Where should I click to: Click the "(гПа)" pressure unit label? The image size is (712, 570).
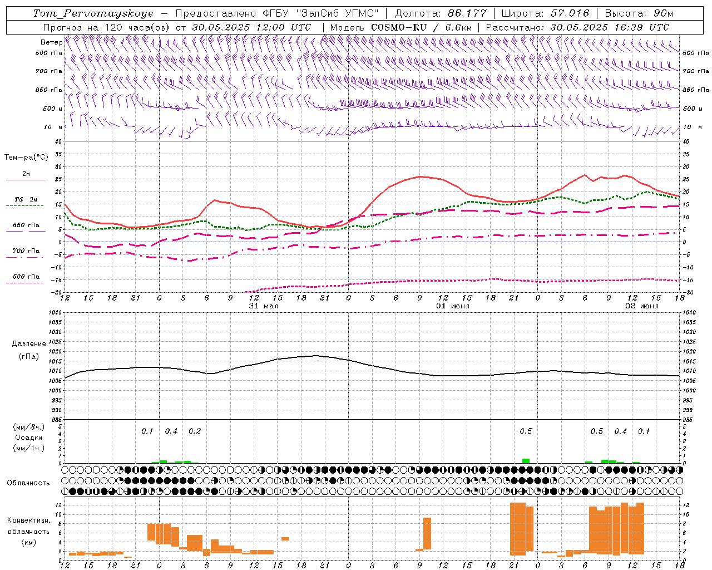click(x=29, y=356)
